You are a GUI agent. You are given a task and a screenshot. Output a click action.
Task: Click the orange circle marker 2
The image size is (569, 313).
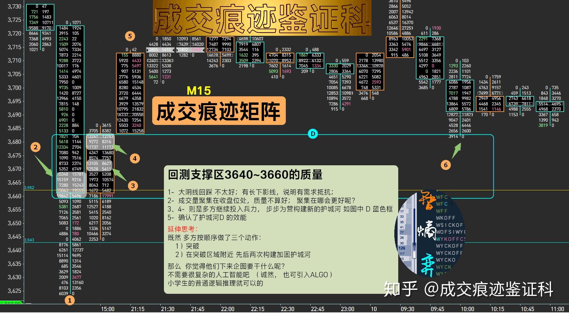pyautogui.click(x=35, y=148)
